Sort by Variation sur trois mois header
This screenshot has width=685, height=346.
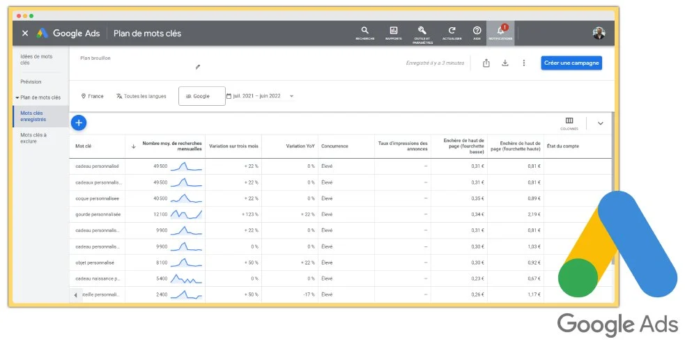click(233, 146)
